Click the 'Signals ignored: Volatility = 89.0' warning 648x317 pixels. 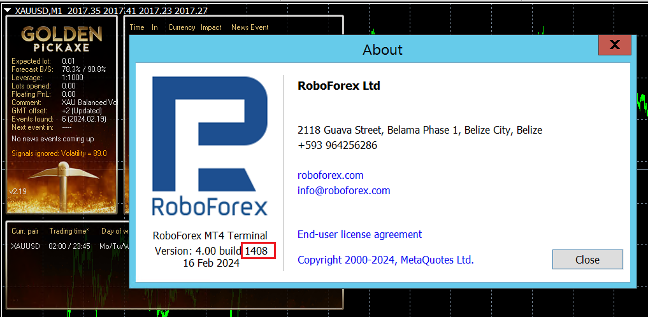59,153
